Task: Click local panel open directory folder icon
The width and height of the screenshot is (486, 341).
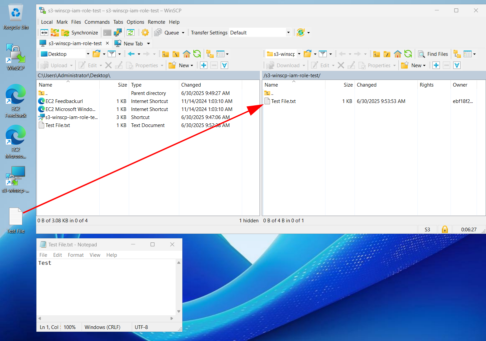Action: 97,54
